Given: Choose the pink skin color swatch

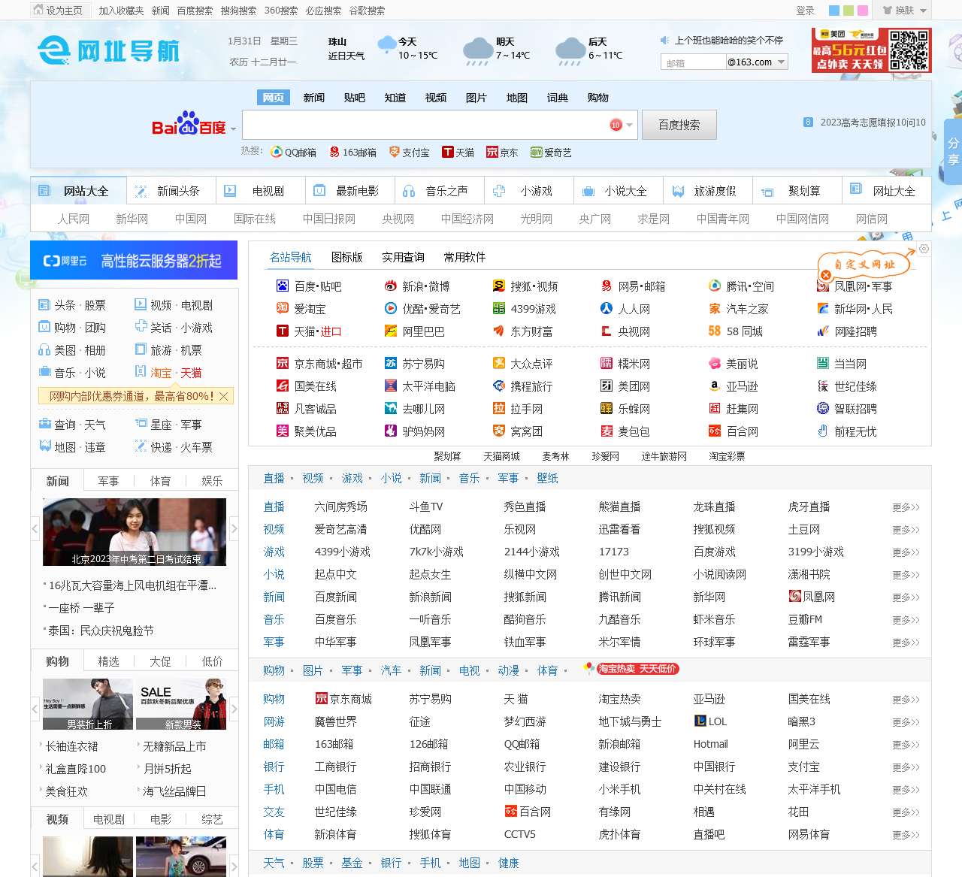Looking at the screenshot, I should [863, 11].
